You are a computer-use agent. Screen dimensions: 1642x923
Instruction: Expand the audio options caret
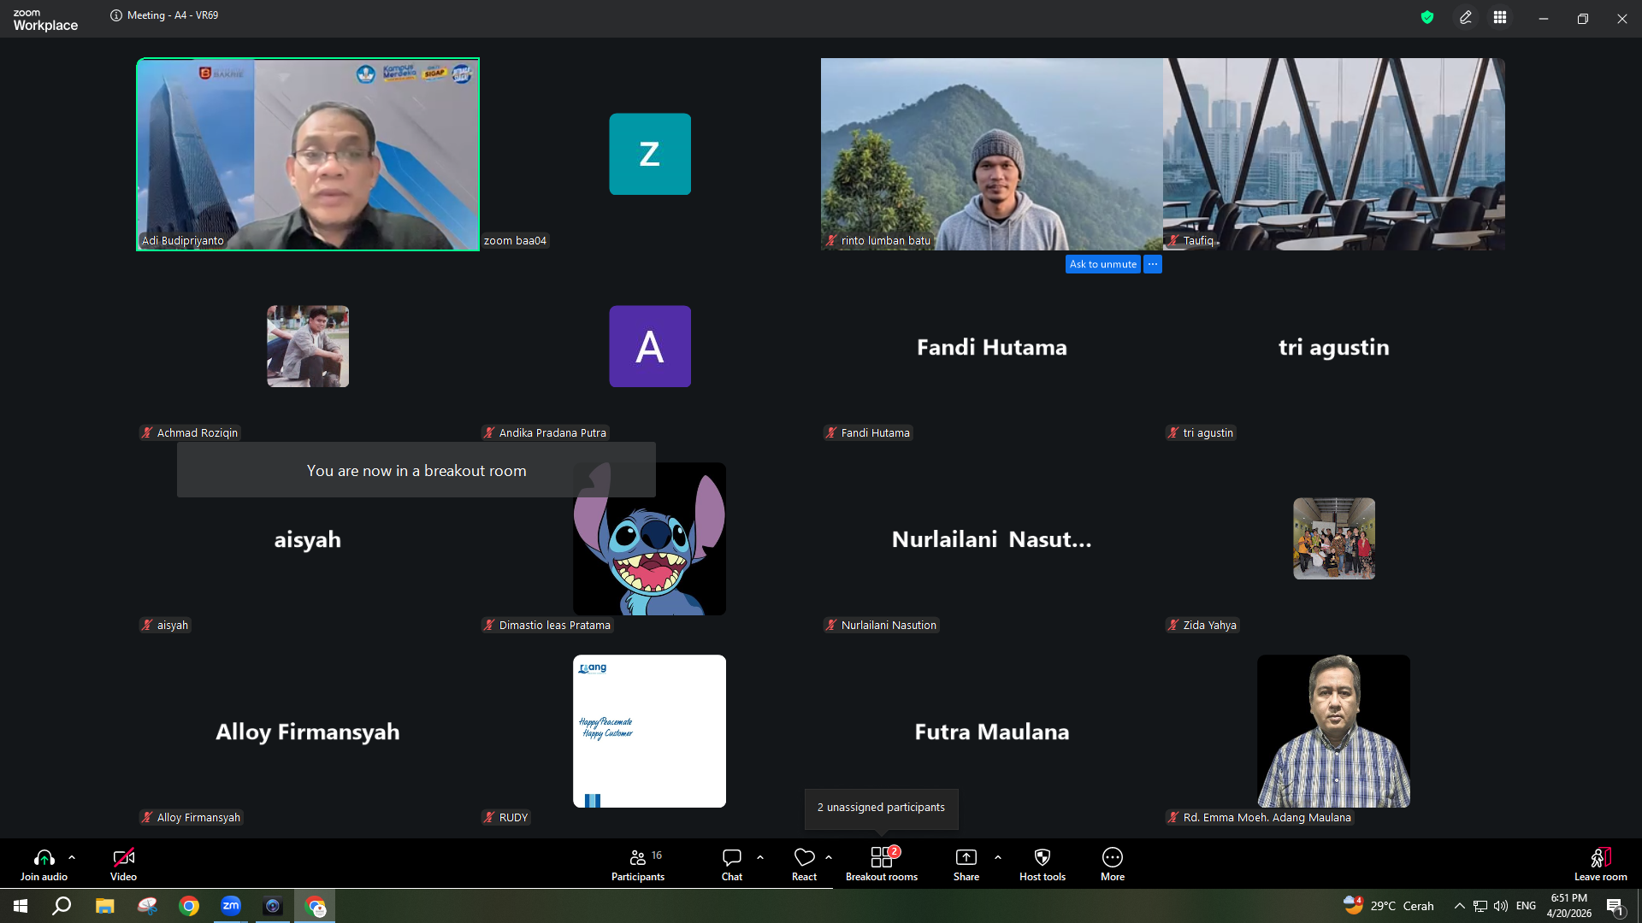[x=72, y=857]
